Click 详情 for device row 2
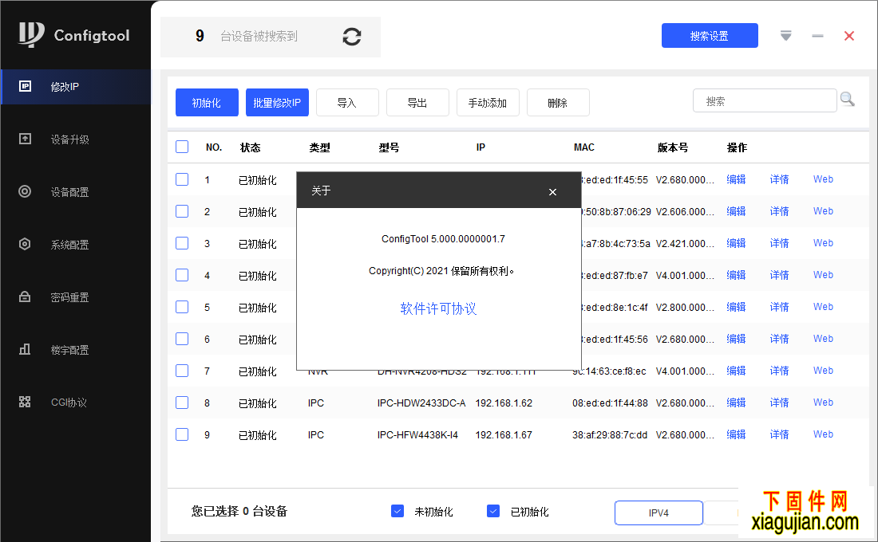 click(779, 211)
